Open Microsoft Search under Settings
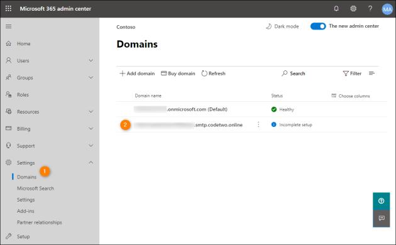The height and width of the screenshot is (245, 396). click(x=35, y=188)
